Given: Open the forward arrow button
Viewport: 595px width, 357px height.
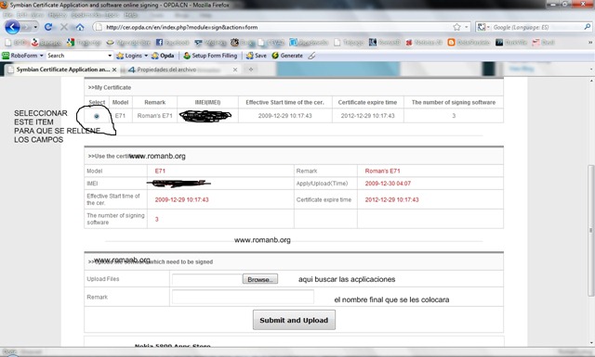Looking at the screenshot, I should (26, 27).
